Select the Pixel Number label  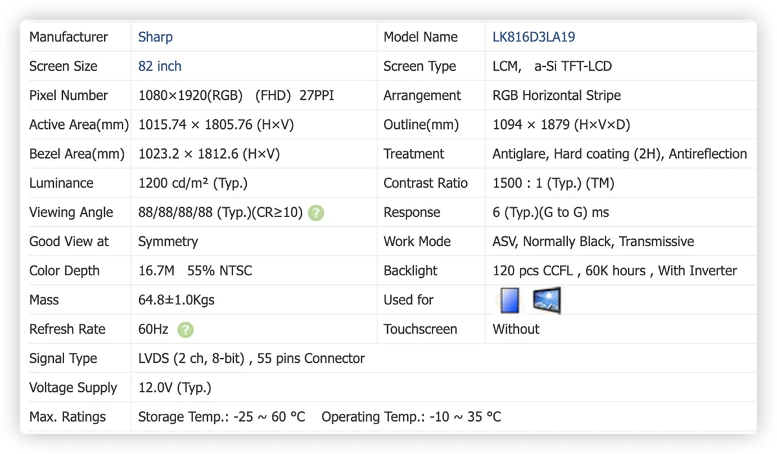click(69, 95)
